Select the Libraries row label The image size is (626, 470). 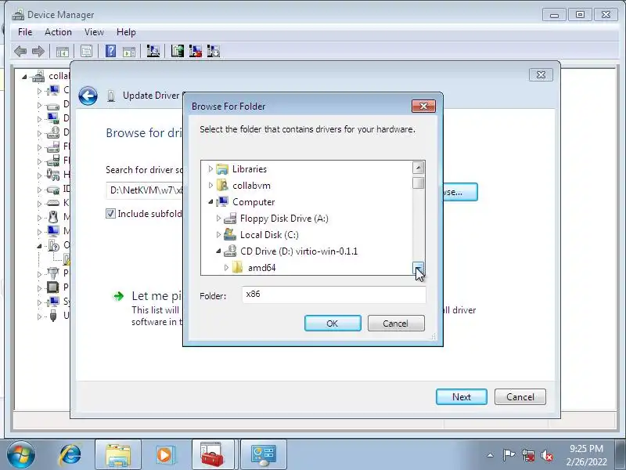click(x=250, y=169)
